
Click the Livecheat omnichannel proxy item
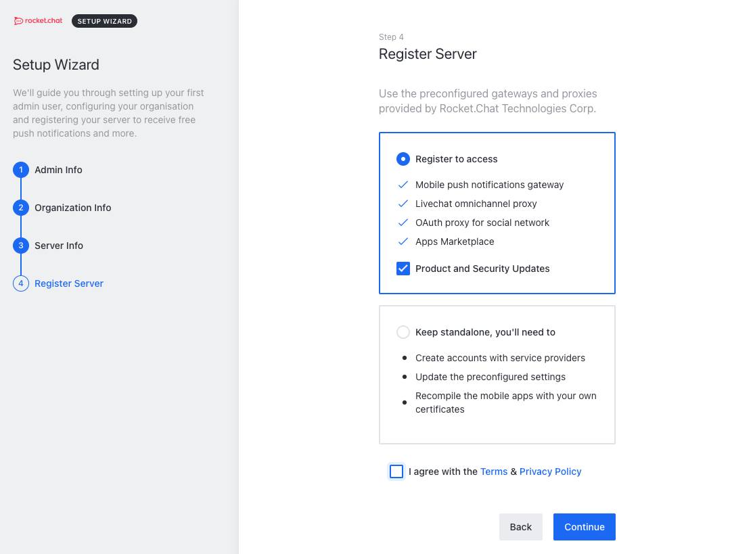point(476,204)
